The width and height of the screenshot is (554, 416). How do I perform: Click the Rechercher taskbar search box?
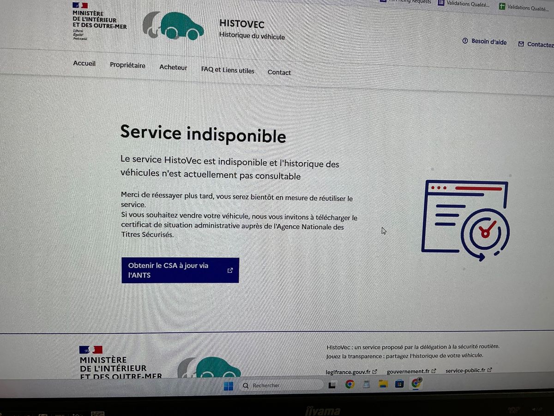tap(281, 385)
